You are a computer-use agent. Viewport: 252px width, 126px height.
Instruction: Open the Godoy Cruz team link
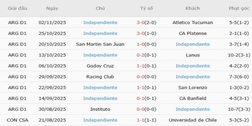coord(100,66)
